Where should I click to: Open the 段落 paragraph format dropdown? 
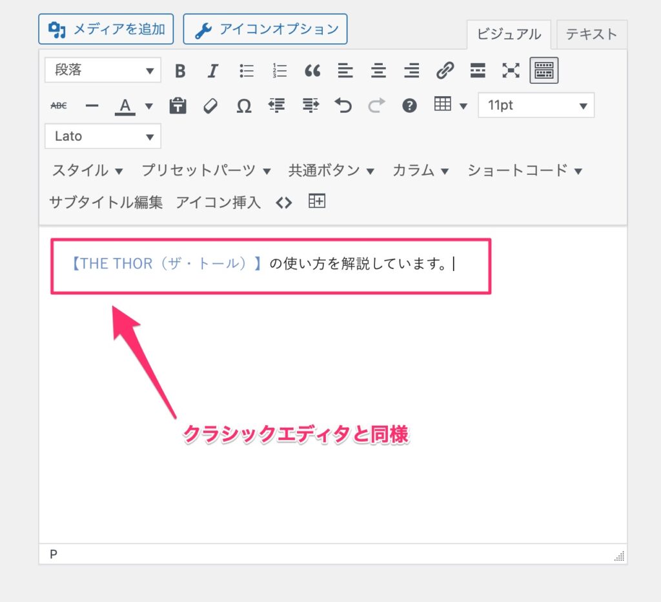click(x=103, y=70)
